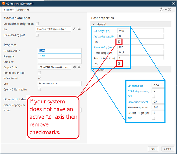Uncheck the IHS checkbox in General
Viewport: 177px width, 154px height.
click(x=119, y=42)
